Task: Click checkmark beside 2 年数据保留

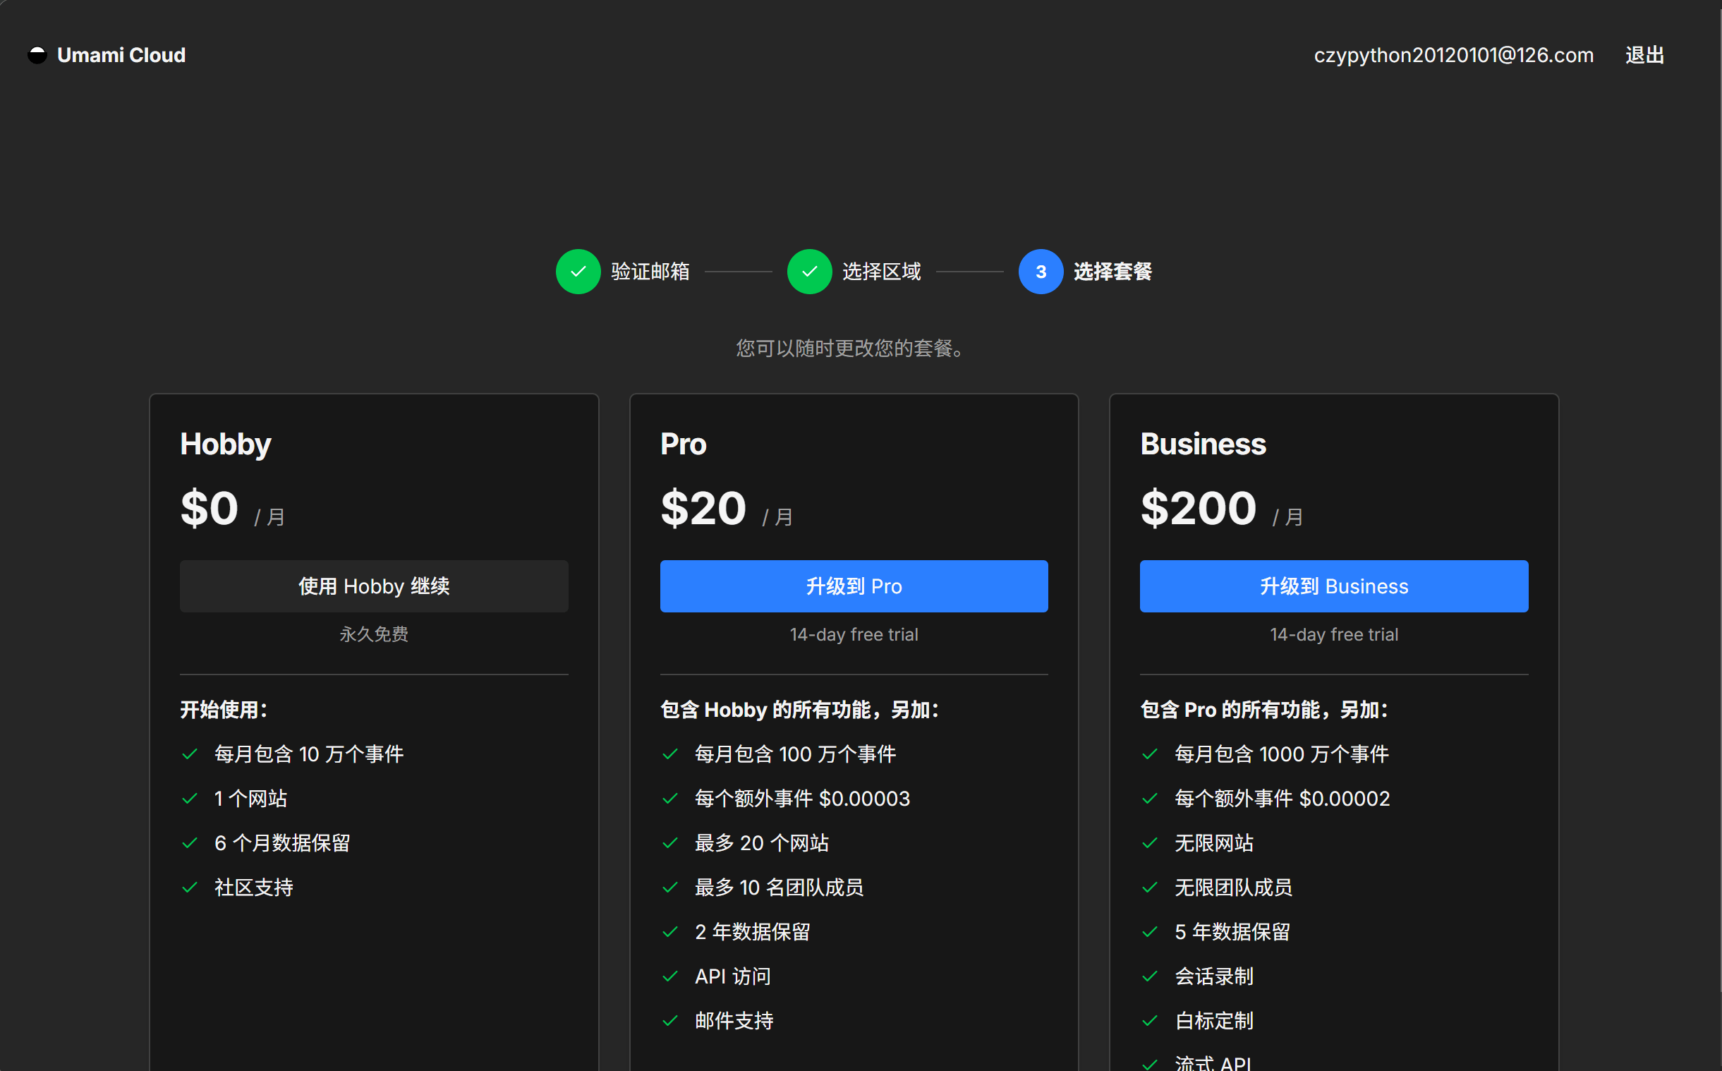Action: pos(670,932)
